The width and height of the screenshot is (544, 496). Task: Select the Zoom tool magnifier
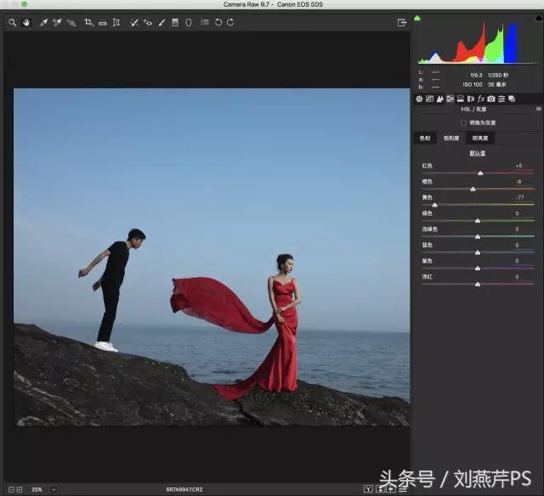(x=13, y=23)
